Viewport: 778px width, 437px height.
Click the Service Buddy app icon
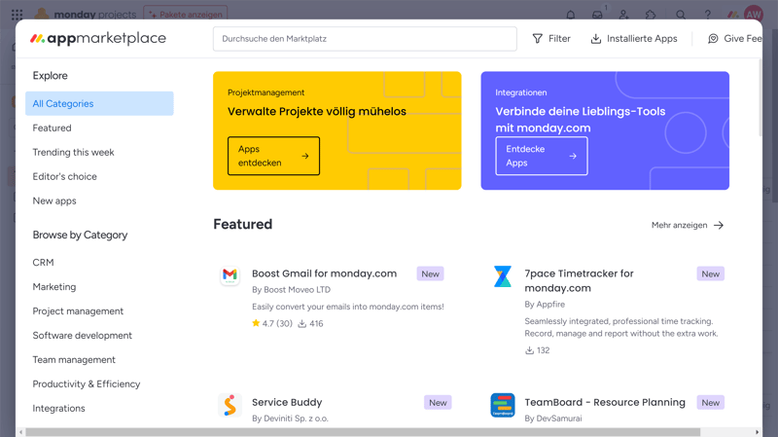click(230, 405)
